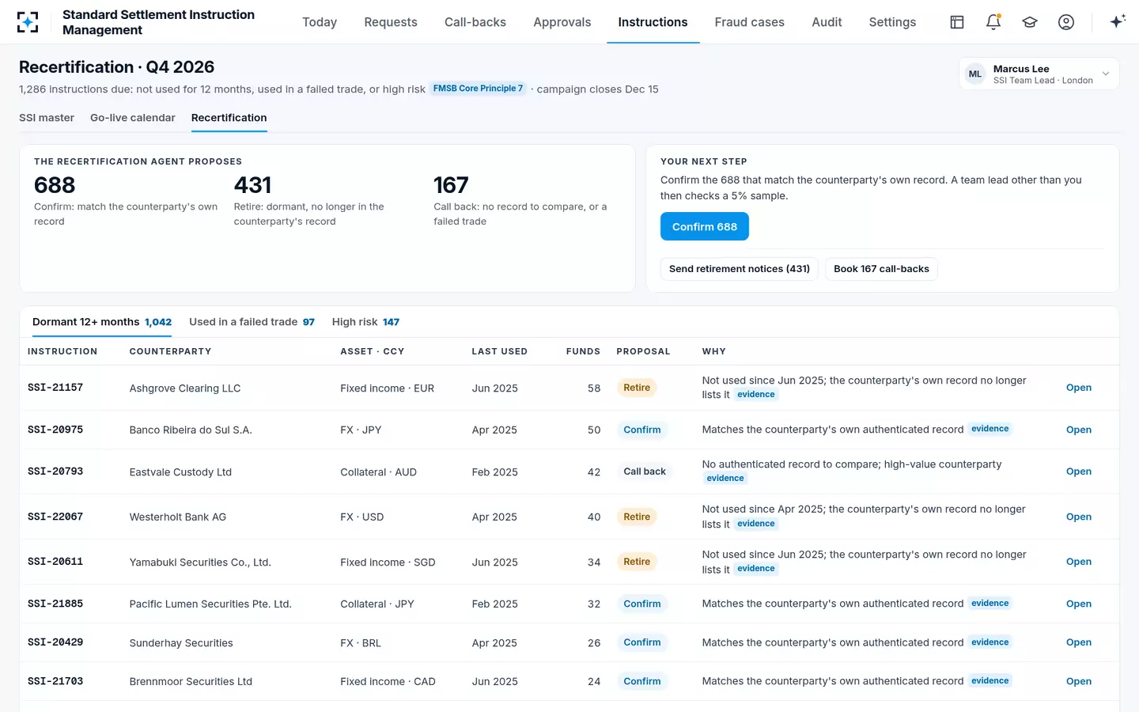Open instruction SSI-21157 via its Open link

(1079, 388)
